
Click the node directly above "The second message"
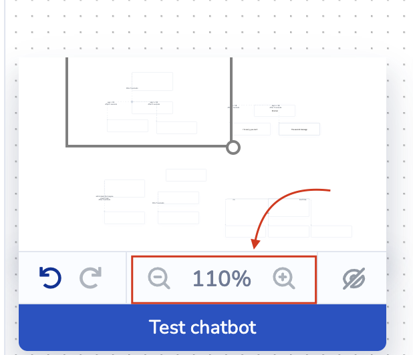(275, 109)
